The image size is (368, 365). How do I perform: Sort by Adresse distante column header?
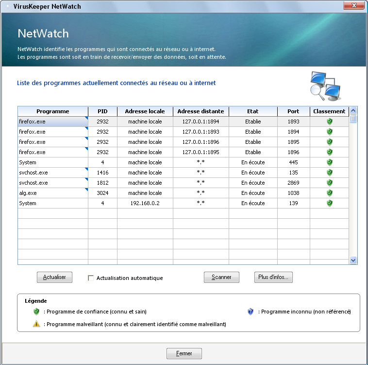coord(201,111)
